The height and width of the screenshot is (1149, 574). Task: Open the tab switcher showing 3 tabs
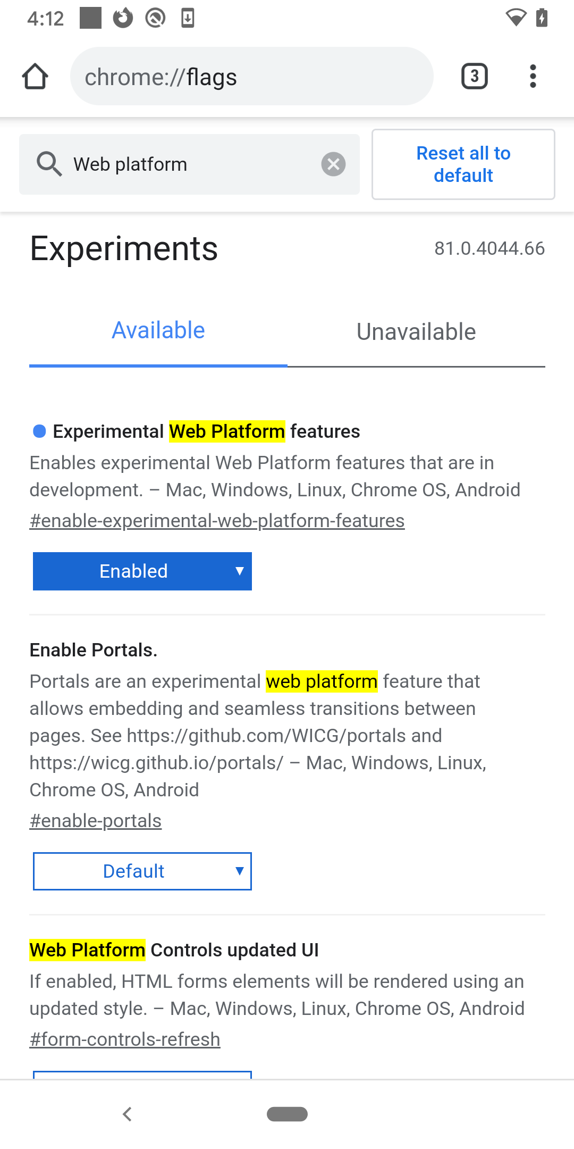coord(473,76)
